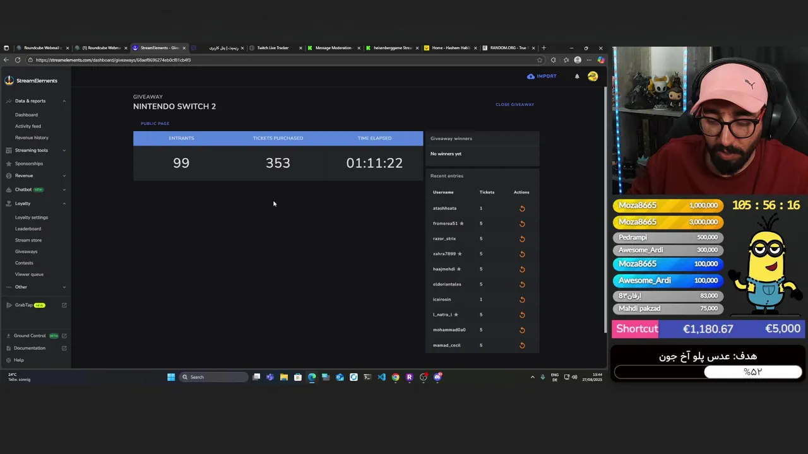Open Stream store in the sidebar

pos(28,240)
